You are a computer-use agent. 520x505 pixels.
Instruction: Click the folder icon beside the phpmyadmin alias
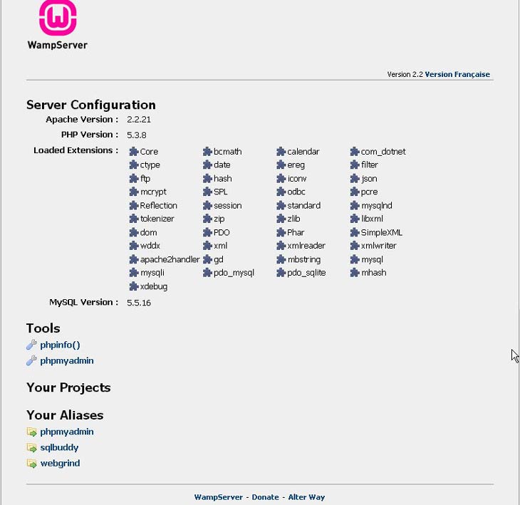(x=31, y=432)
